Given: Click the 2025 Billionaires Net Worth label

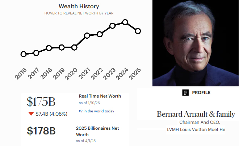Looking at the screenshot, I should tap(97, 131).
